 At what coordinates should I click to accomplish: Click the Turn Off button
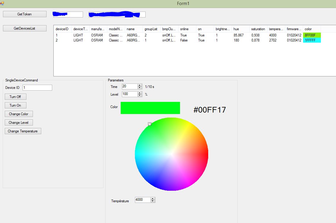15,97
